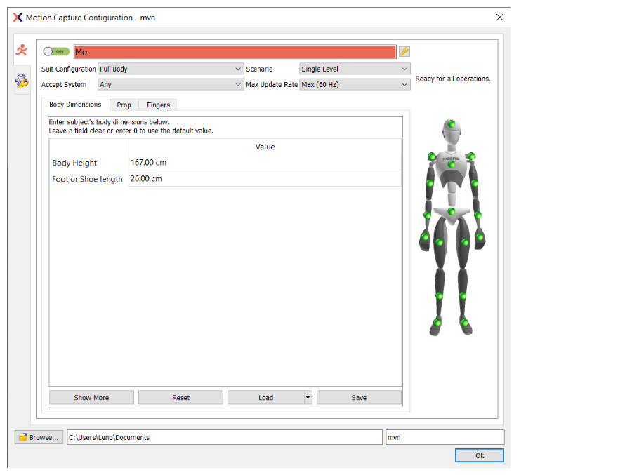The height and width of the screenshot is (475, 632).
Task: Open the gear and wrench settings sidebar tab
Action: click(x=22, y=81)
